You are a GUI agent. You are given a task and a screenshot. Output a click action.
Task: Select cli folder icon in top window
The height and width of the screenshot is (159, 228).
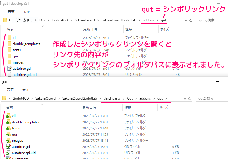click(9, 37)
